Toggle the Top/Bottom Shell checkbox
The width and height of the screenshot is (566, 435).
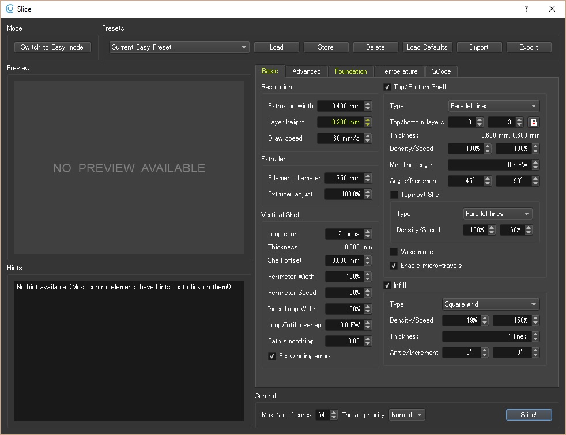pos(387,87)
